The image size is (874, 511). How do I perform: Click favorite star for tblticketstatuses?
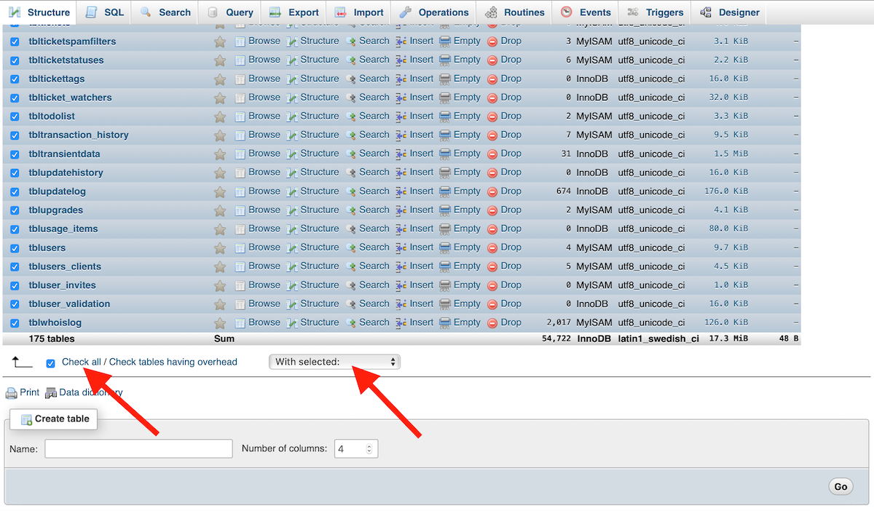[220, 61]
